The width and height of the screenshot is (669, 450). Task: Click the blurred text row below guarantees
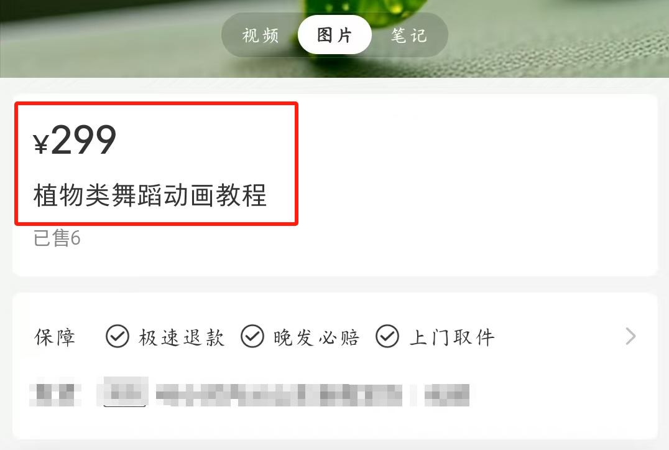coord(249,392)
